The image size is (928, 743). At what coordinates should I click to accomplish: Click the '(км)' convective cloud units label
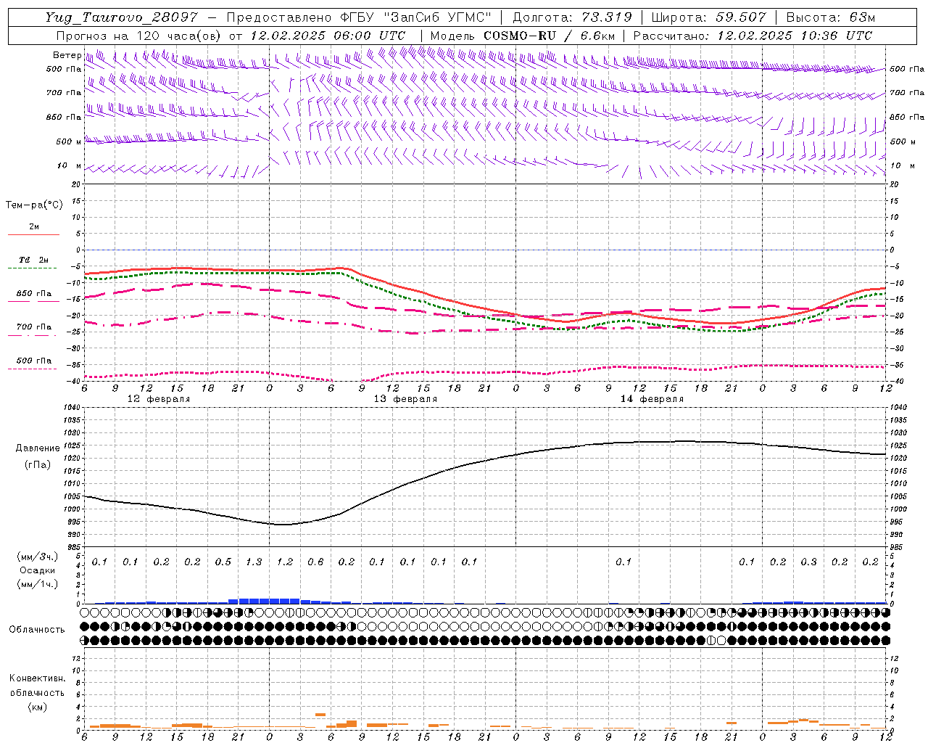(x=37, y=707)
